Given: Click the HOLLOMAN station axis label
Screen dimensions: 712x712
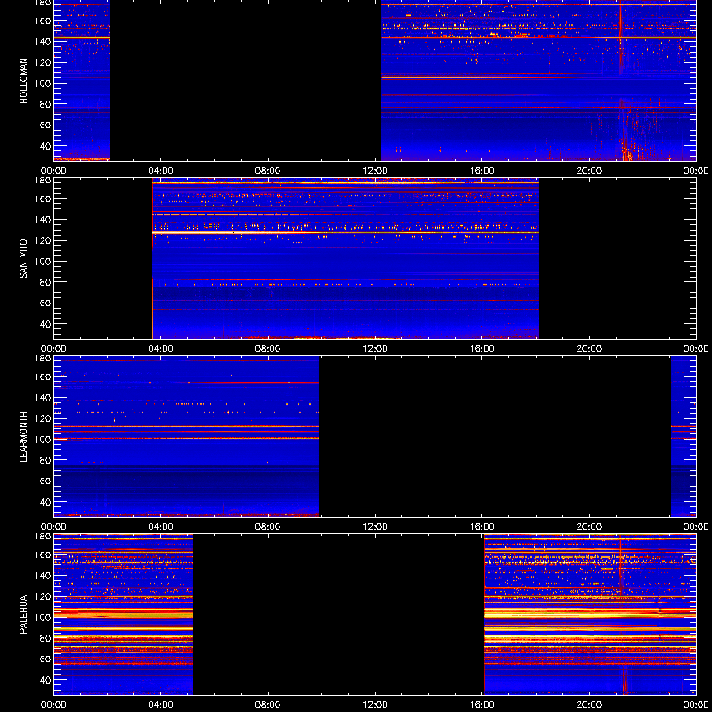Looking at the screenshot, I should (23, 81).
